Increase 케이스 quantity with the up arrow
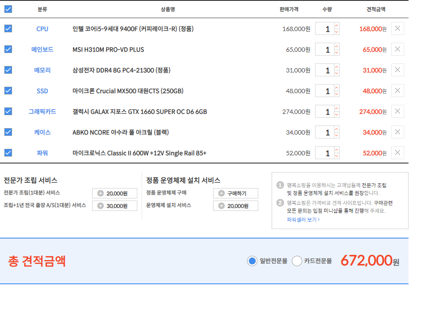The width and height of the screenshot is (421, 311). (x=337, y=129)
